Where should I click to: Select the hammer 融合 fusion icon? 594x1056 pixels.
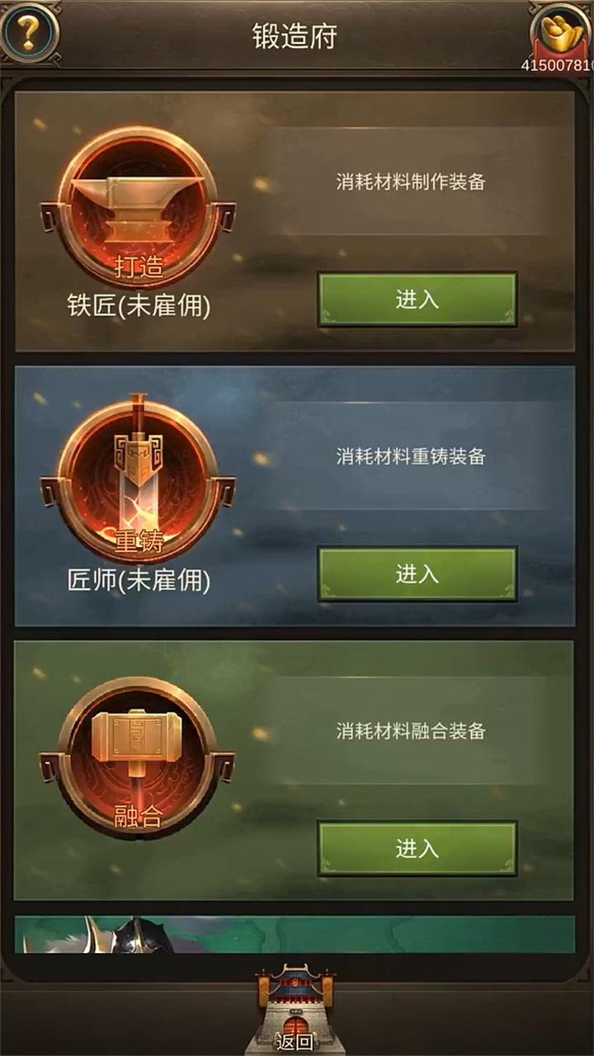tap(138, 756)
